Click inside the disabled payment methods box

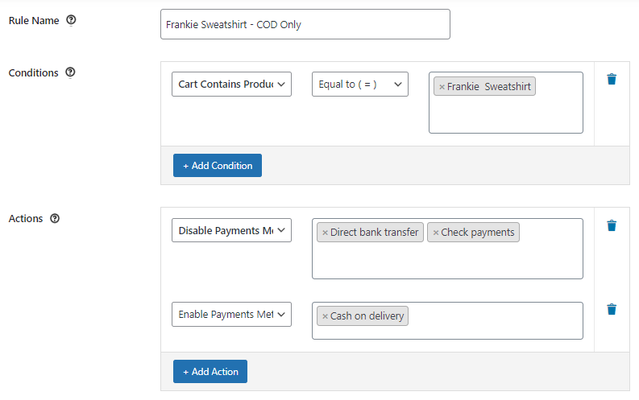[447, 260]
